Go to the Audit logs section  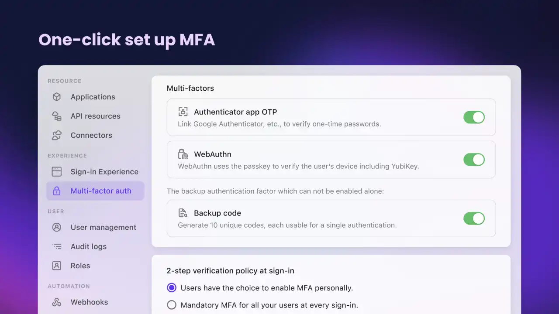click(x=89, y=246)
